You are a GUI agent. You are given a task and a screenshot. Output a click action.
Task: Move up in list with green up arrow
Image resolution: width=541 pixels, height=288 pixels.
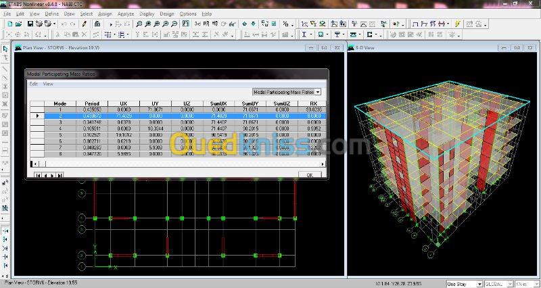[x=244, y=24]
